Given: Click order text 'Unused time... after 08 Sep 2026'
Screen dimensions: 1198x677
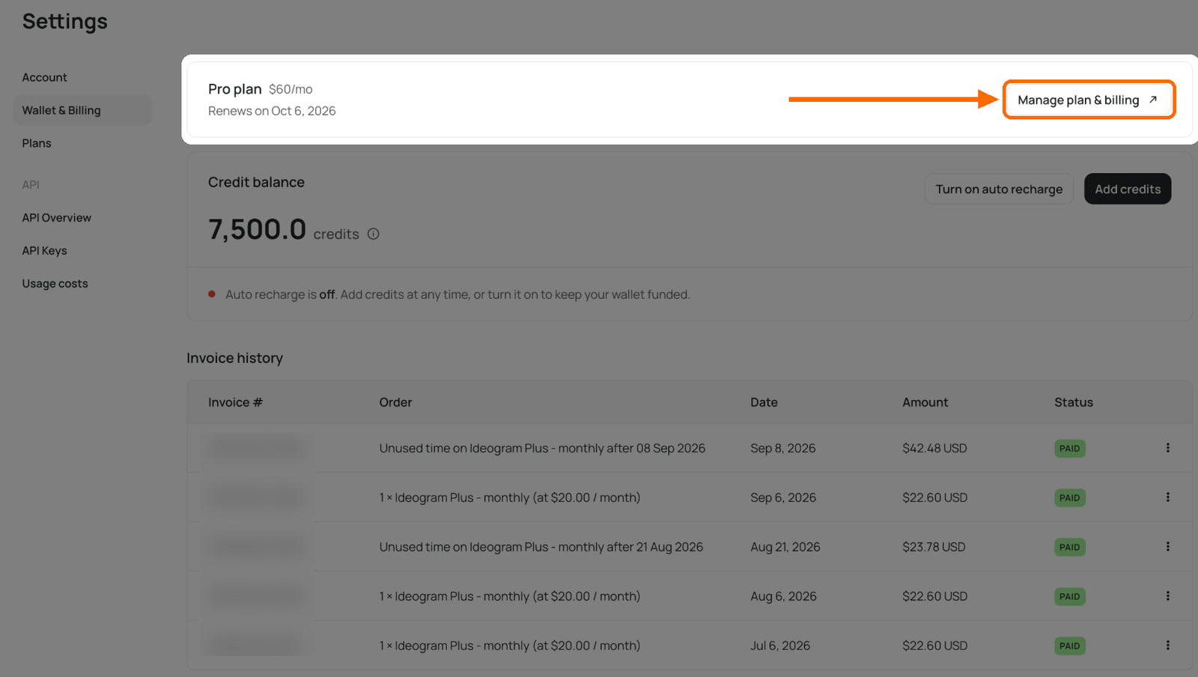Looking at the screenshot, I should (x=542, y=449).
